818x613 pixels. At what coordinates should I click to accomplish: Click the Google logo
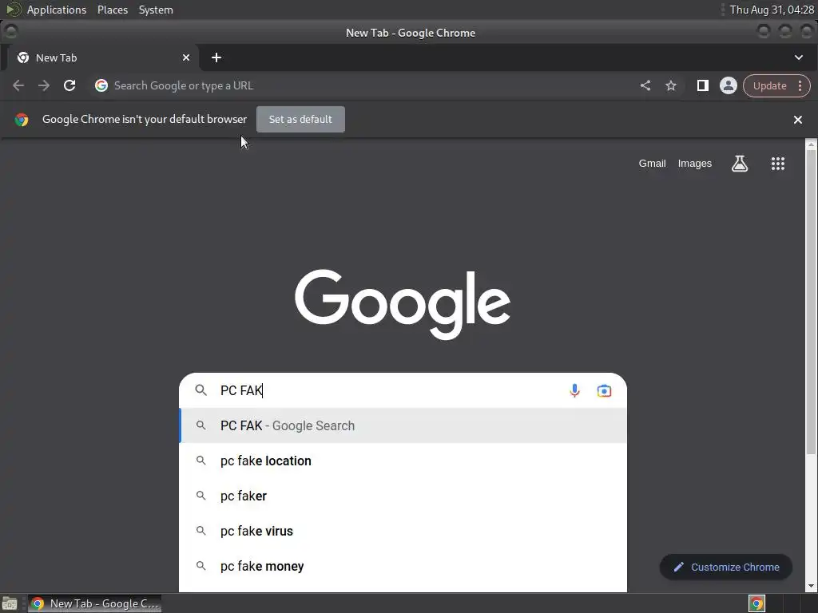[403, 304]
